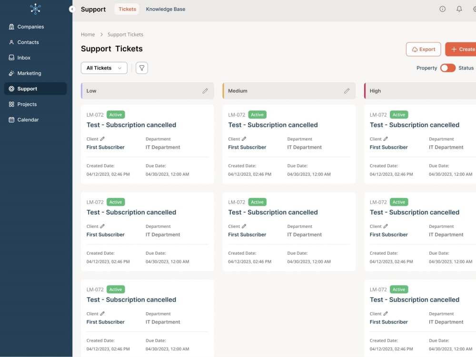476x357 pixels.
Task: Click the app logo in the sidebar
Action: (x=36, y=9)
